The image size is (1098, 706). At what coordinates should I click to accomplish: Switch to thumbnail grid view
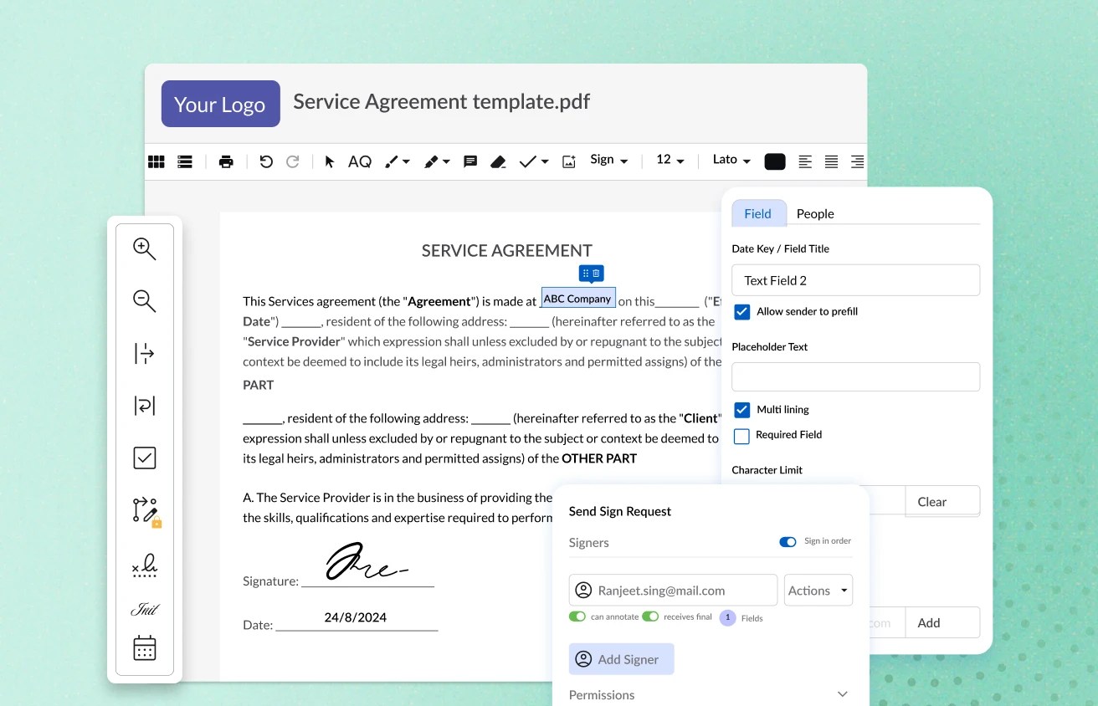click(156, 161)
